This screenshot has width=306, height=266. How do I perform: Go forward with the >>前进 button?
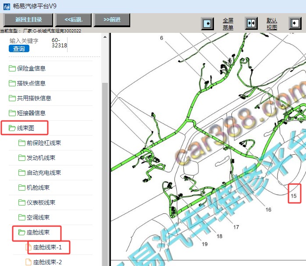click(x=112, y=20)
